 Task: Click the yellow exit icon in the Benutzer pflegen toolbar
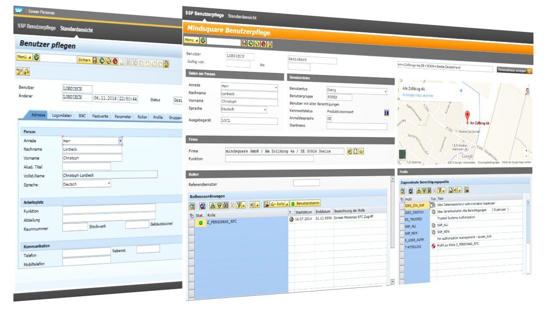pos(108,62)
